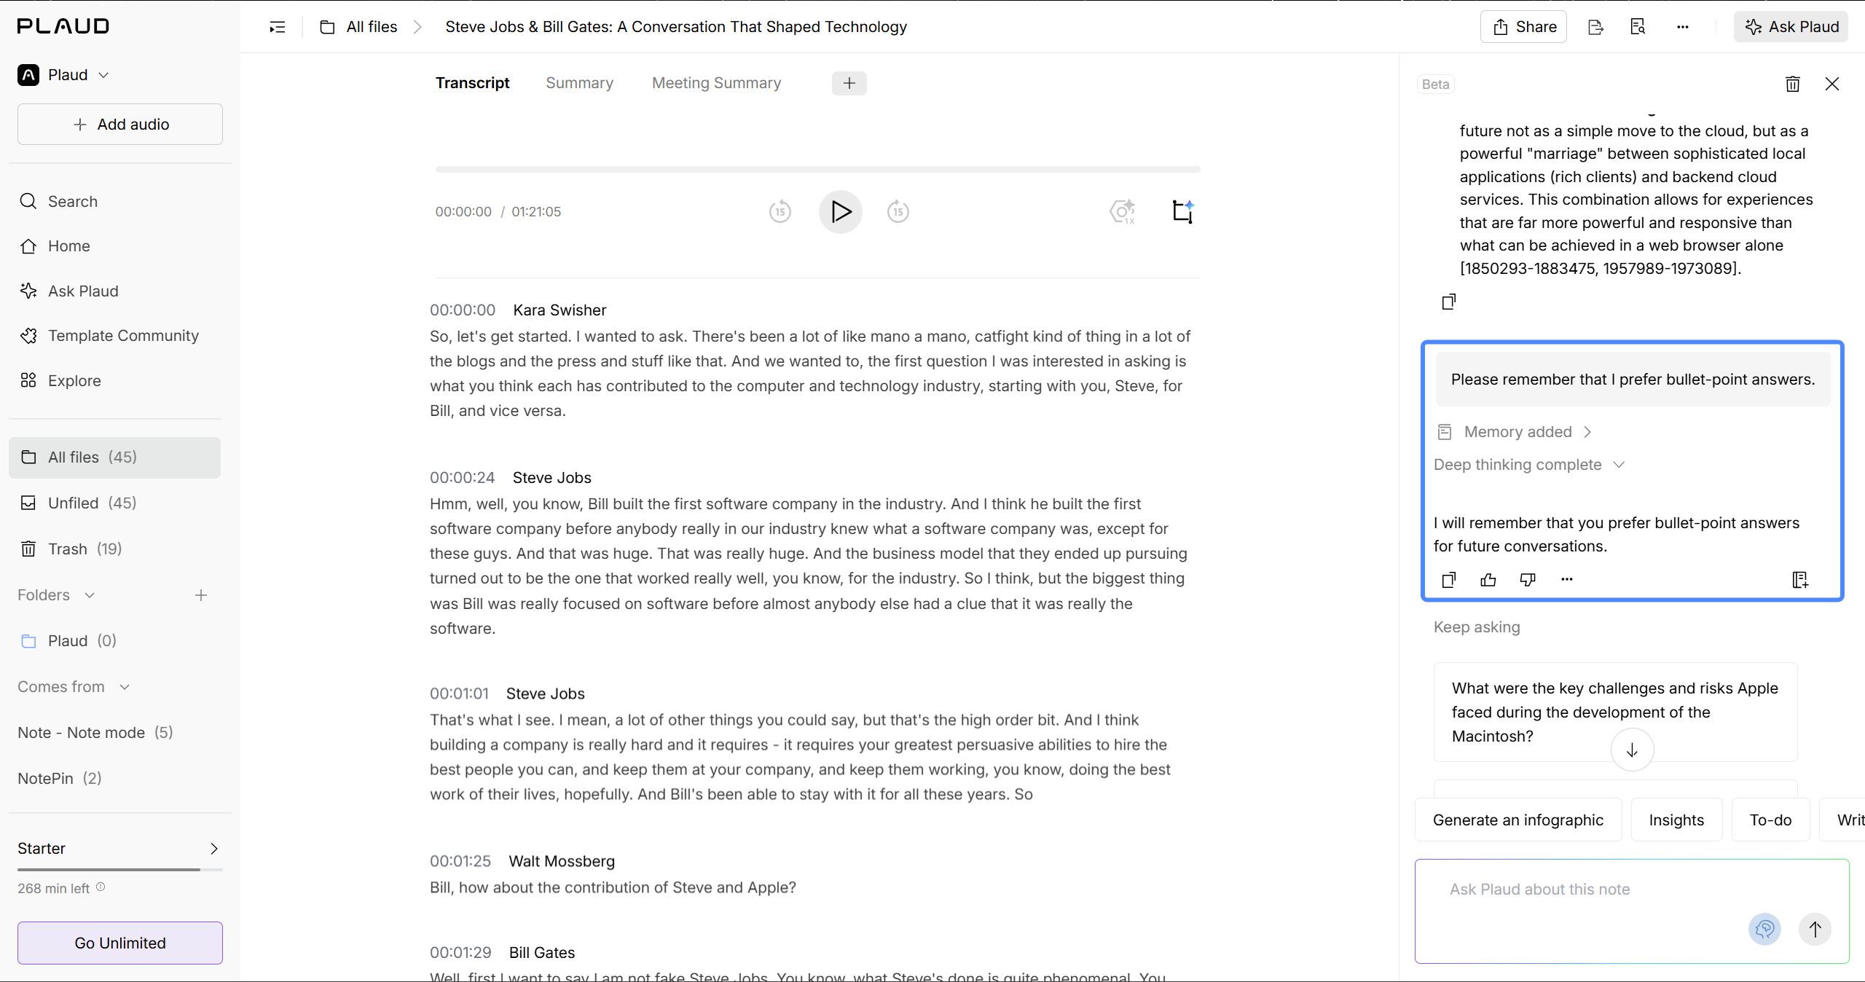Jump to the 00:00:24 Steve Jobs timestamp
This screenshot has height=982, width=1865.
463,478
